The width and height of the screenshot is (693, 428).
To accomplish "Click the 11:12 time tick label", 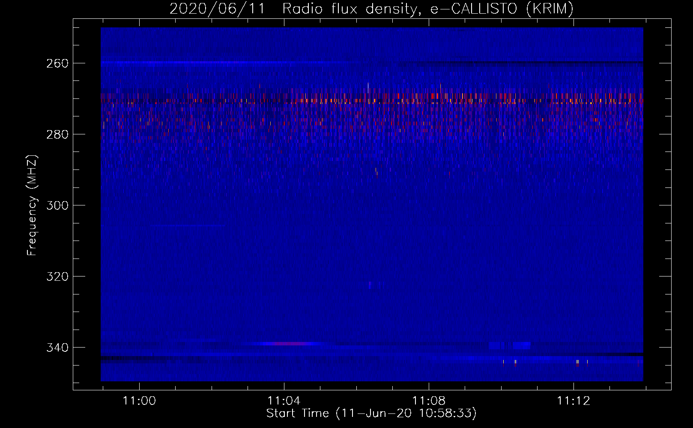I will 574,401.
